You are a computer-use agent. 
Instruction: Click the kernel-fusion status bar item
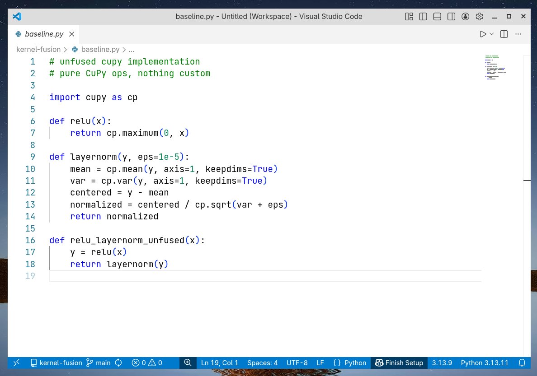(57, 362)
